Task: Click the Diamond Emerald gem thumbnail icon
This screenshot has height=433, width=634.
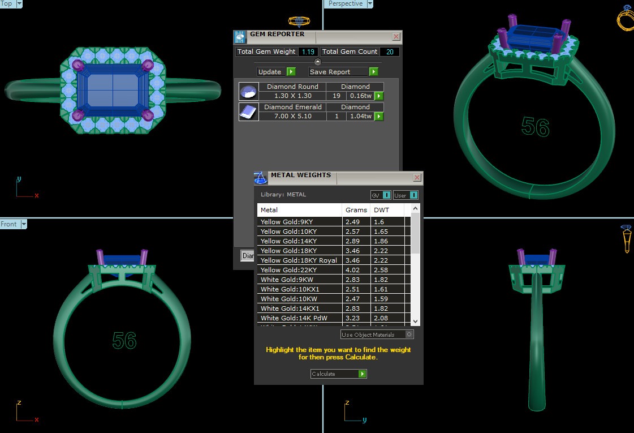Action: [249, 112]
